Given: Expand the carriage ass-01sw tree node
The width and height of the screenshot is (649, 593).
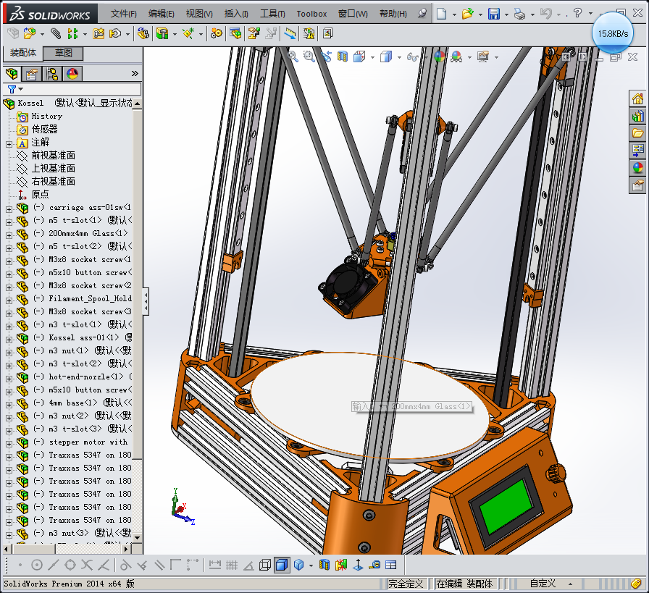Looking at the screenshot, I should coord(9,208).
